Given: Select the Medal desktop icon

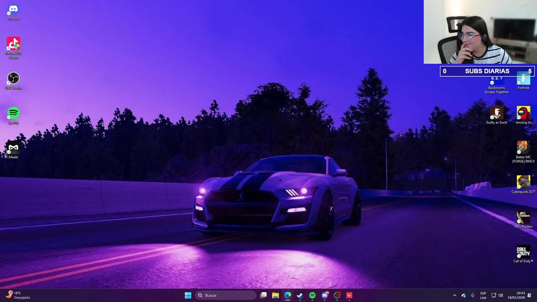Looking at the screenshot, I should pos(13,150).
